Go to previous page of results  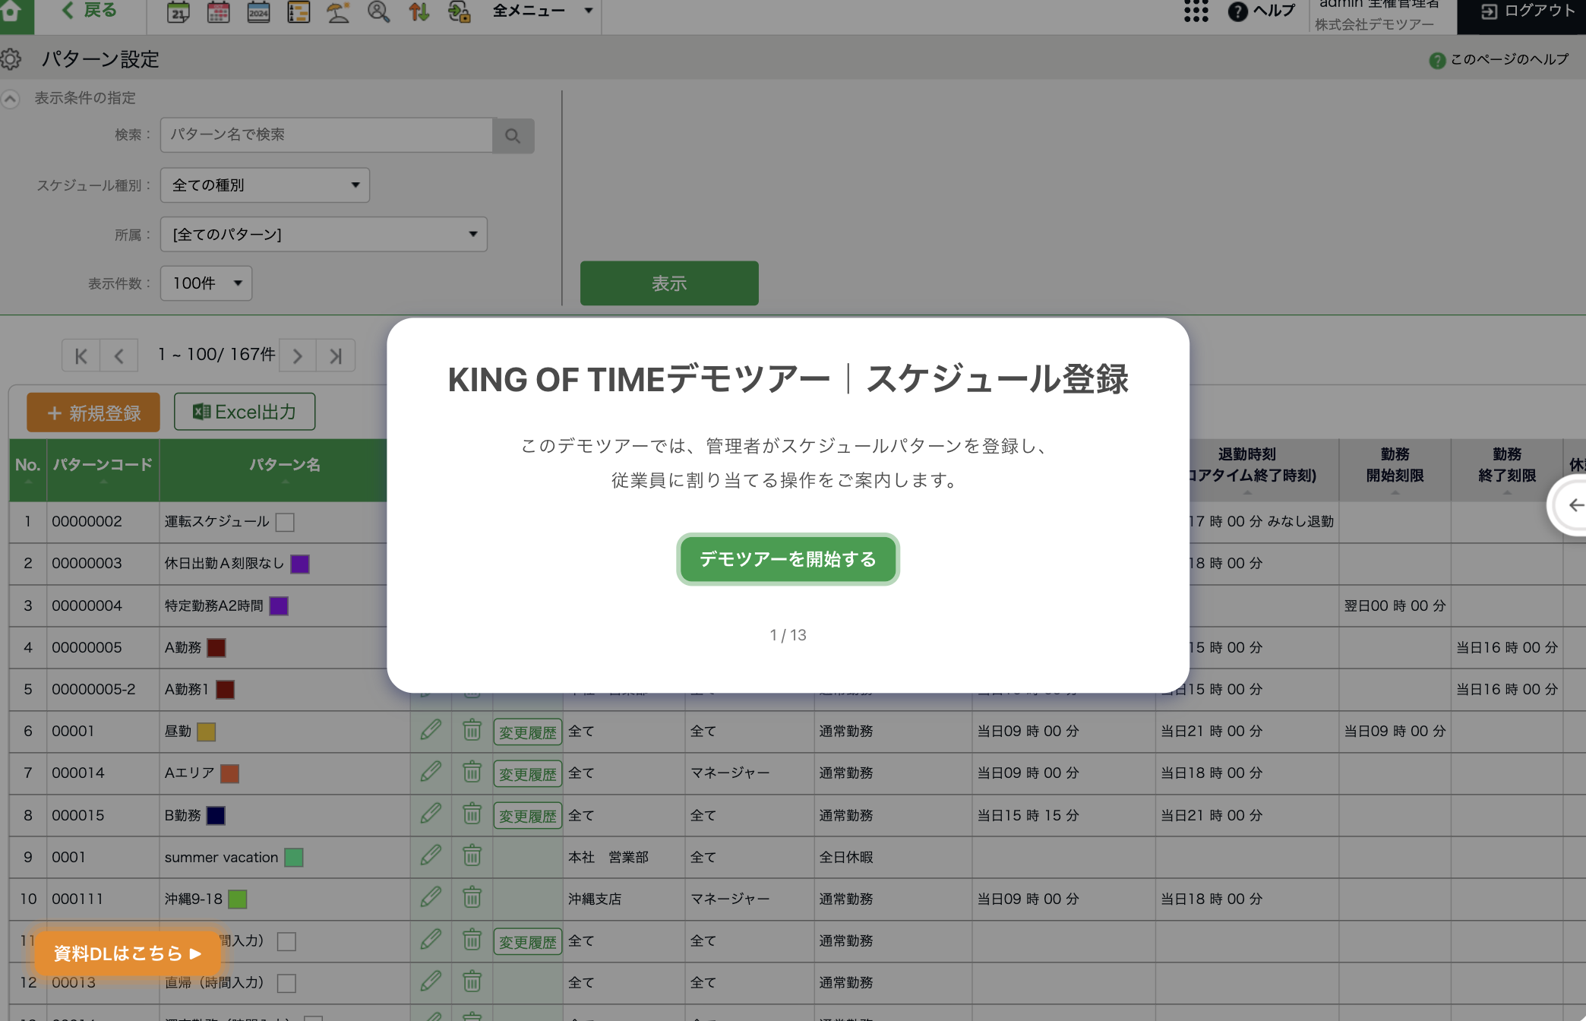(x=118, y=356)
